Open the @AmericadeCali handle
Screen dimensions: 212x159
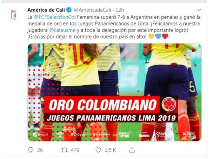92,10
